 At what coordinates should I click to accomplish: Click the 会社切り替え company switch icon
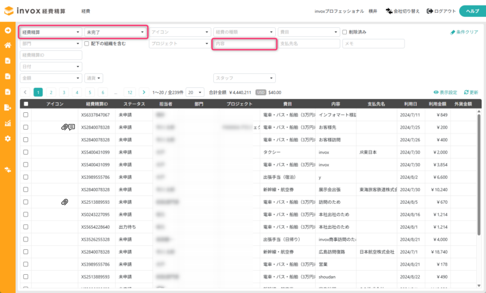(x=389, y=11)
